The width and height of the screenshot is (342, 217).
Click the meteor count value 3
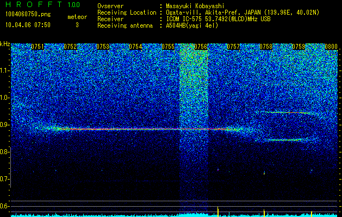point(77,25)
